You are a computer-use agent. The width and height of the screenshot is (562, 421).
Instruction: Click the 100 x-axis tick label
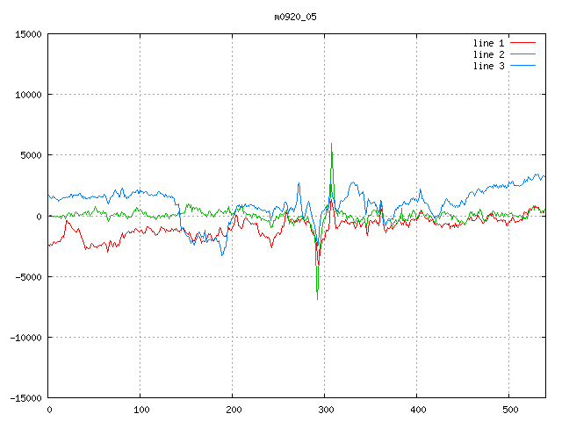pos(140,409)
